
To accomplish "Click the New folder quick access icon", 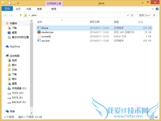I will pyautogui.click(x=14, y=3).
